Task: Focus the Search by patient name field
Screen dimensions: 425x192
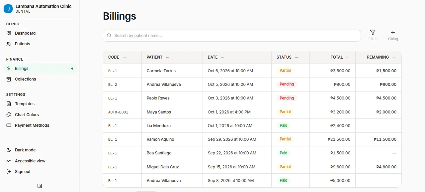Action: (232, 36)
